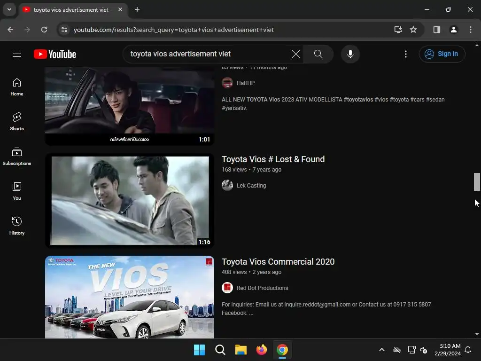Expand the tab search dropdown
The height and width of the screenshot is (361, 481).
tap(9, 9)
